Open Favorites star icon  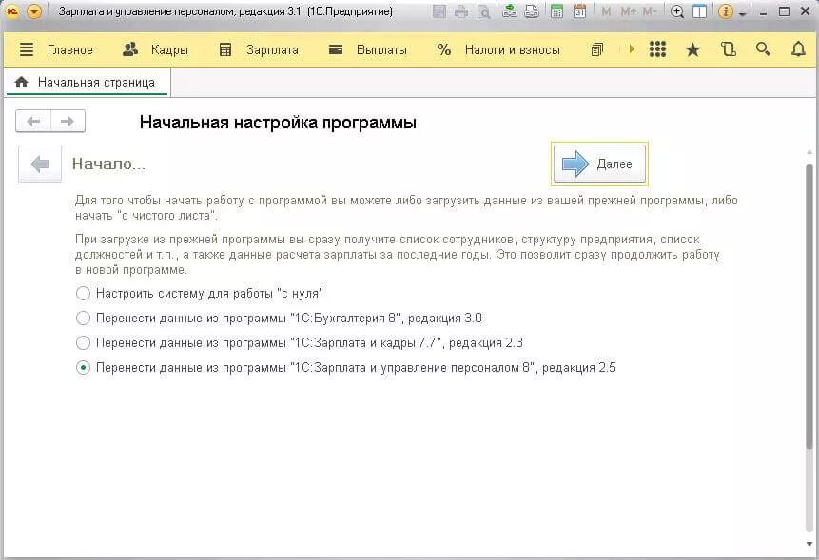(x=692, y=50)
